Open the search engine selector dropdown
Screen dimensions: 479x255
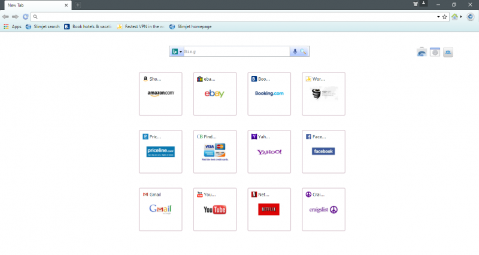click(177, 51)
